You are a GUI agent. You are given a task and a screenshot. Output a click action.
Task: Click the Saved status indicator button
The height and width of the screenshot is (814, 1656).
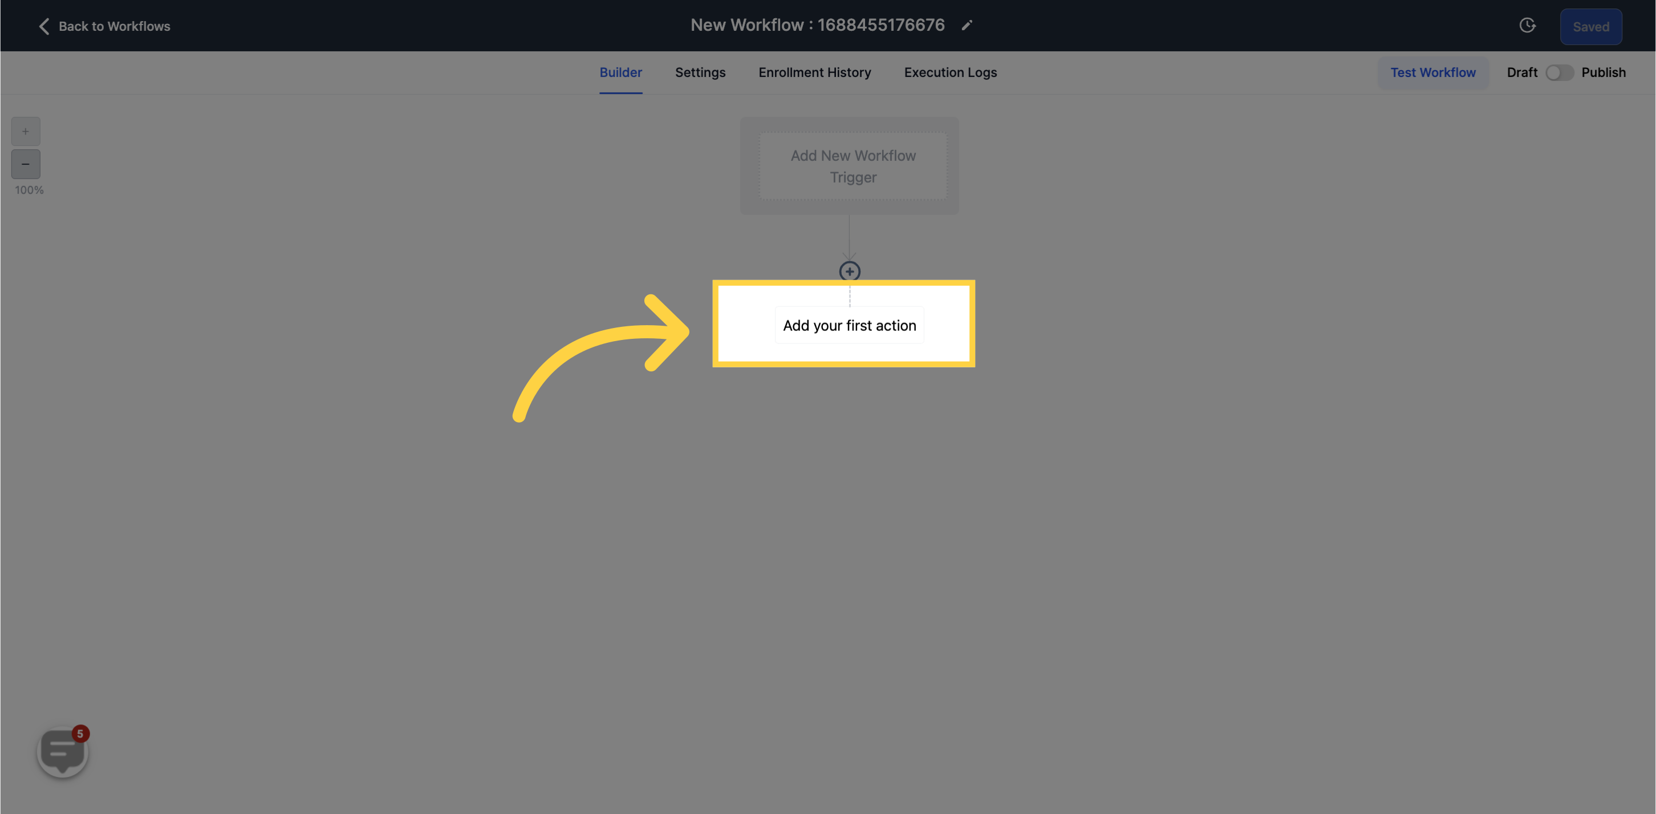[x=1589, y=25]
